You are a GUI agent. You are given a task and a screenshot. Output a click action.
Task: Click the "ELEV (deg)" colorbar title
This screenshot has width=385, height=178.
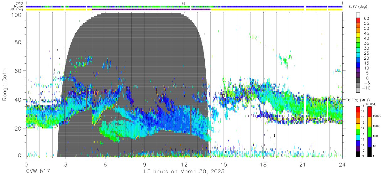point(359,7)
